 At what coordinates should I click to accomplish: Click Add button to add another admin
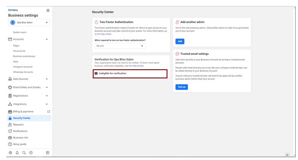180,41
